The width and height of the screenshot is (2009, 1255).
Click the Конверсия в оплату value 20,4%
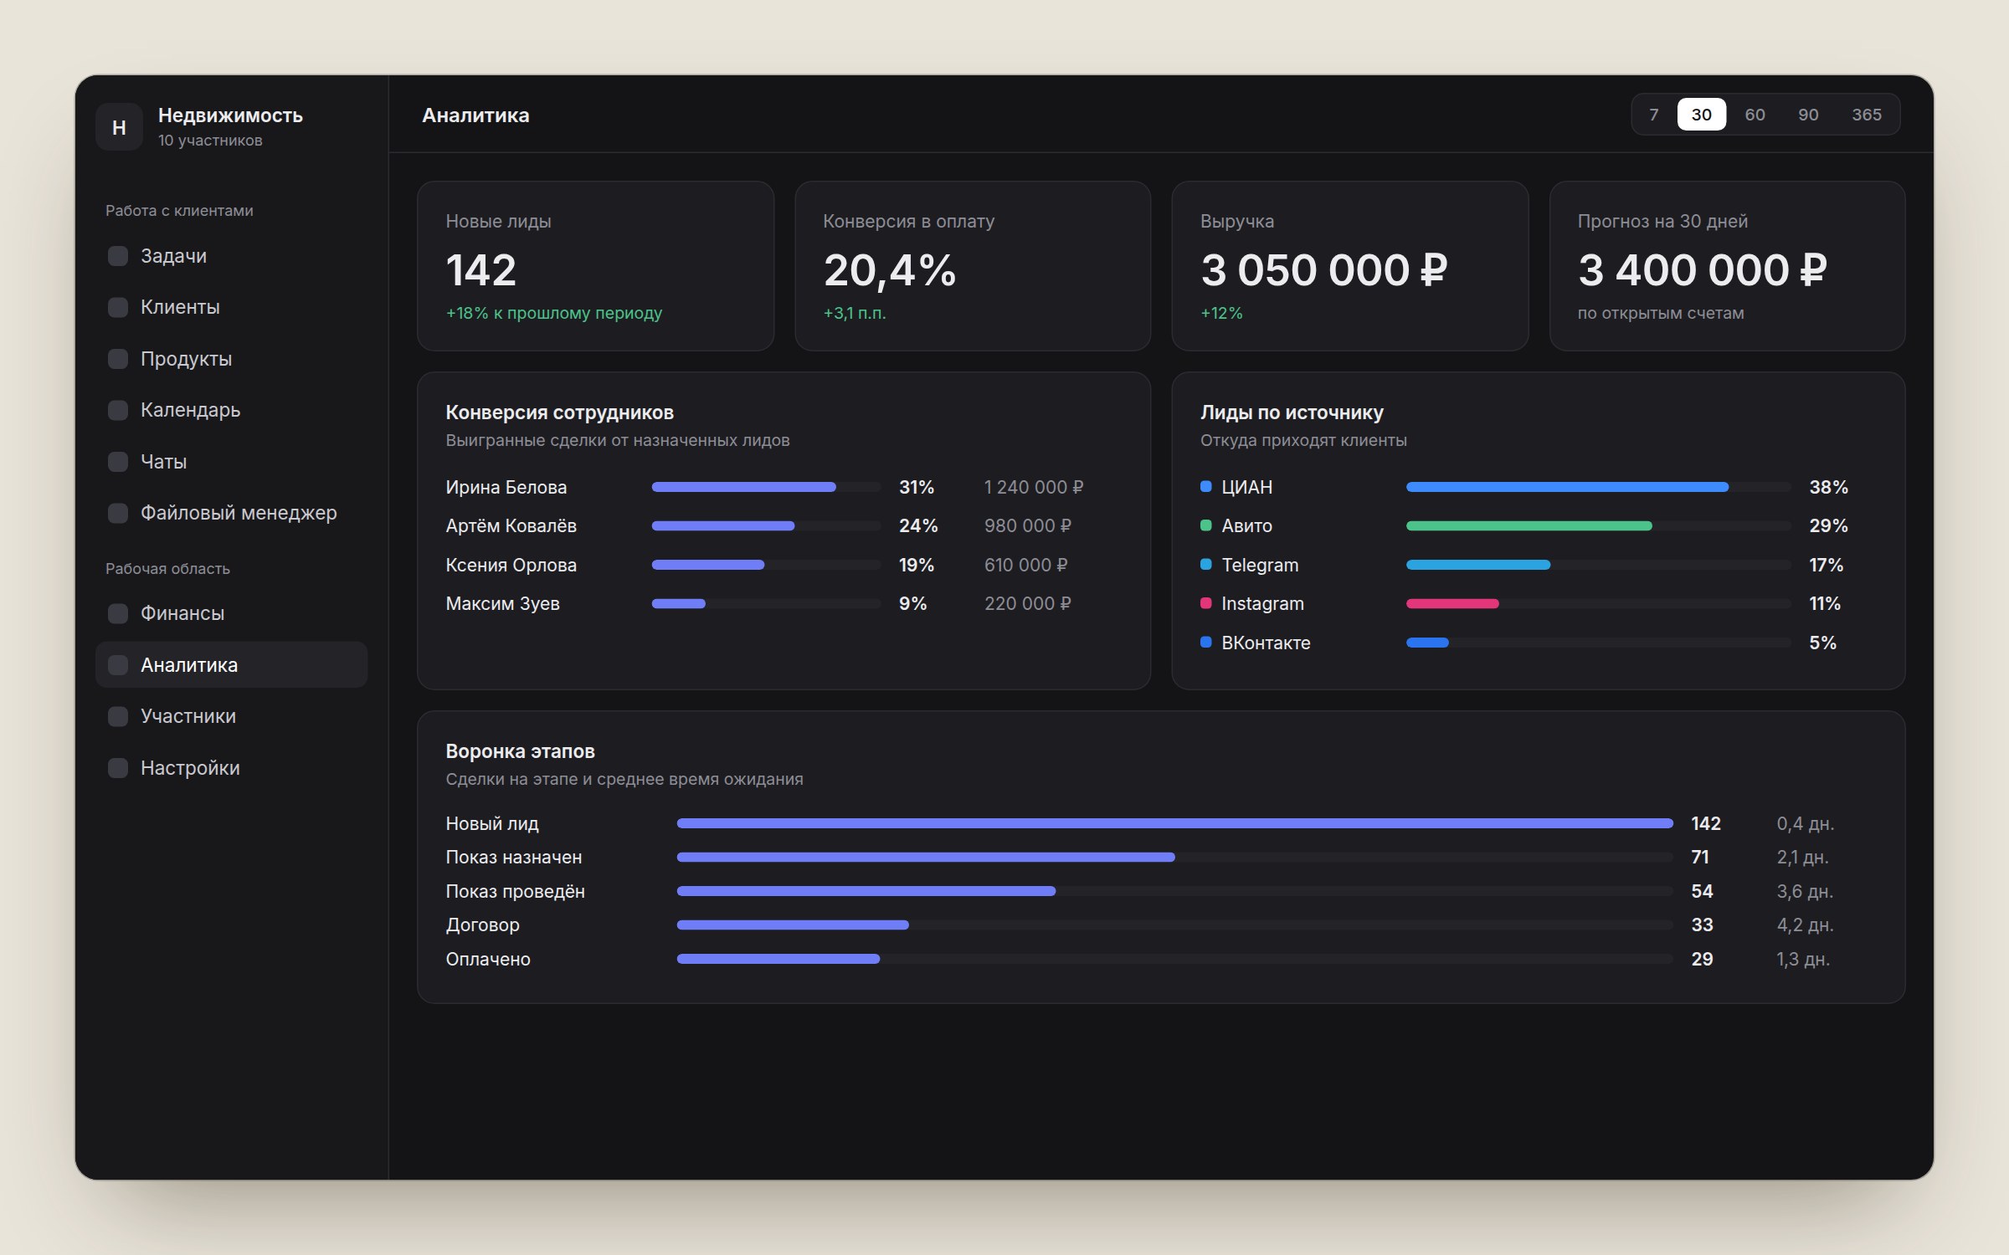click(x=889, y=270)
